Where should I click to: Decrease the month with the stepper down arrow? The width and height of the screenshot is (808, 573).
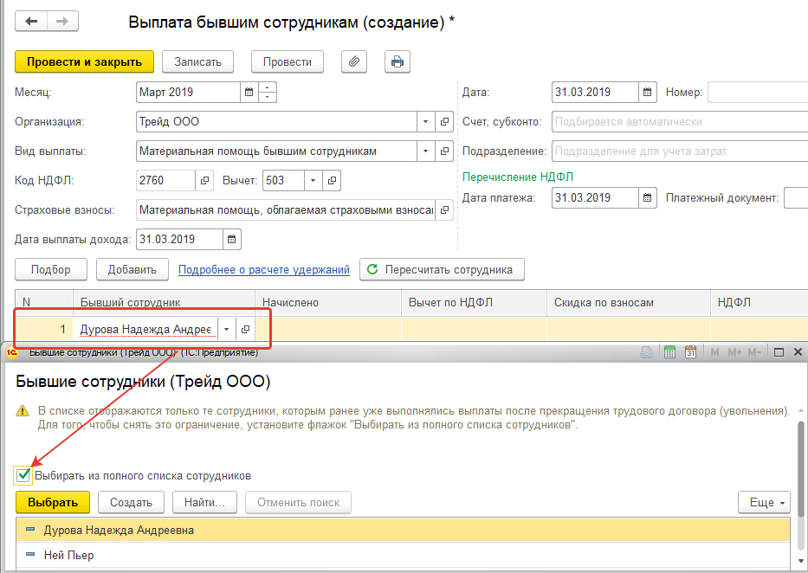coord(267,97)
